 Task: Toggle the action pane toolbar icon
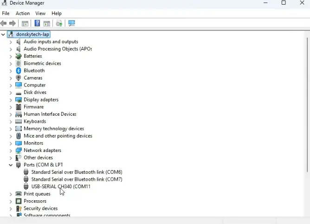pos(47,23)
